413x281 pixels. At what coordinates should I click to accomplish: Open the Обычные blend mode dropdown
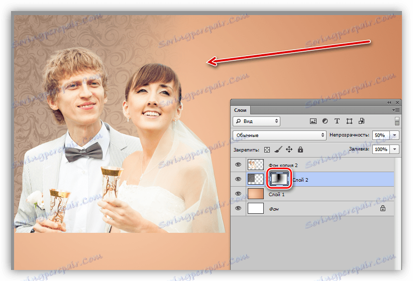[x=279, y=135]
